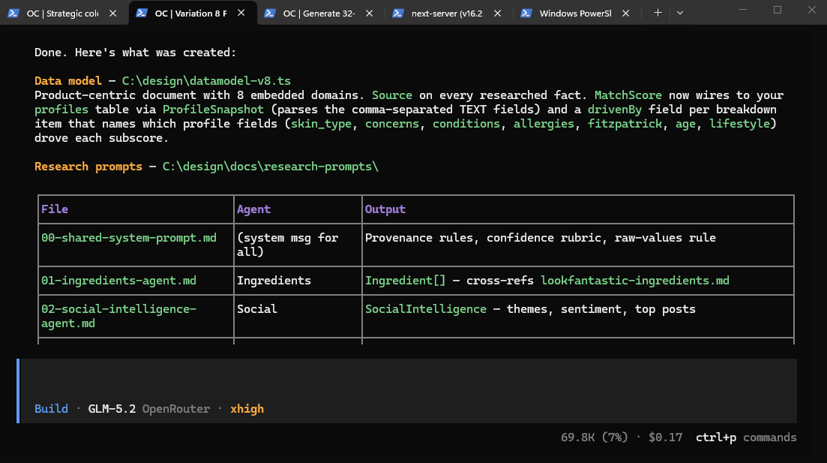Click the 69.8K (7%) context usage
827x463 pixels.
click(x=595, y=437)
